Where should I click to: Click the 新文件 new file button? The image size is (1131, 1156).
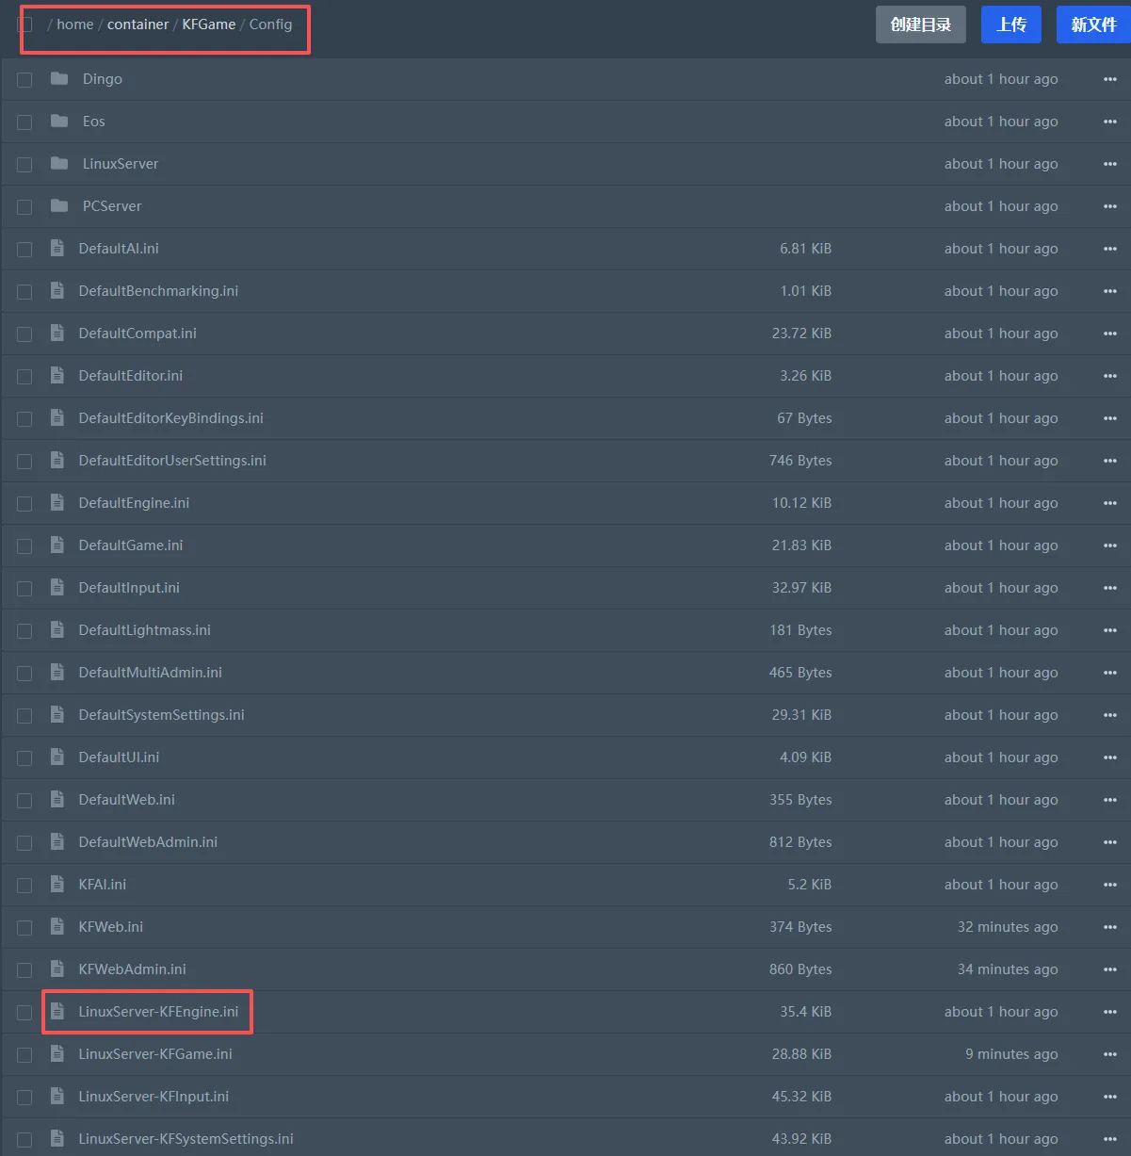(x=1092, y=24)
